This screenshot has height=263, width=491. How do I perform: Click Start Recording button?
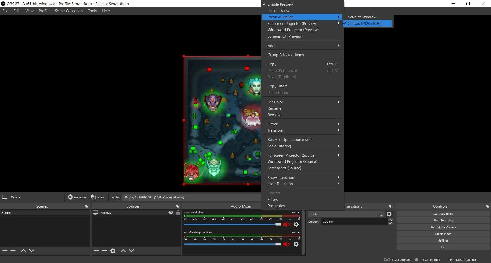[x=443, y=220]
